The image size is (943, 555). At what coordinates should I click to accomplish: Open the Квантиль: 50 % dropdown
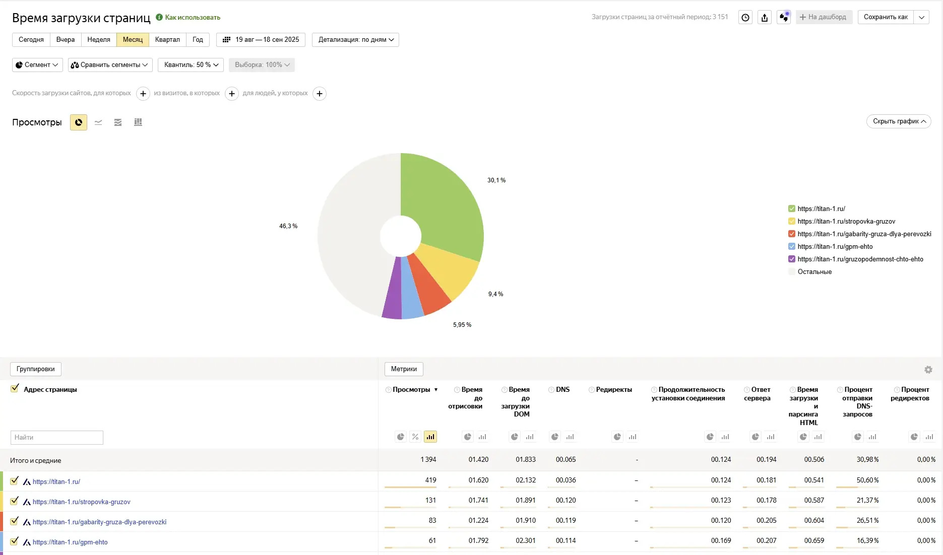[191, 65]
